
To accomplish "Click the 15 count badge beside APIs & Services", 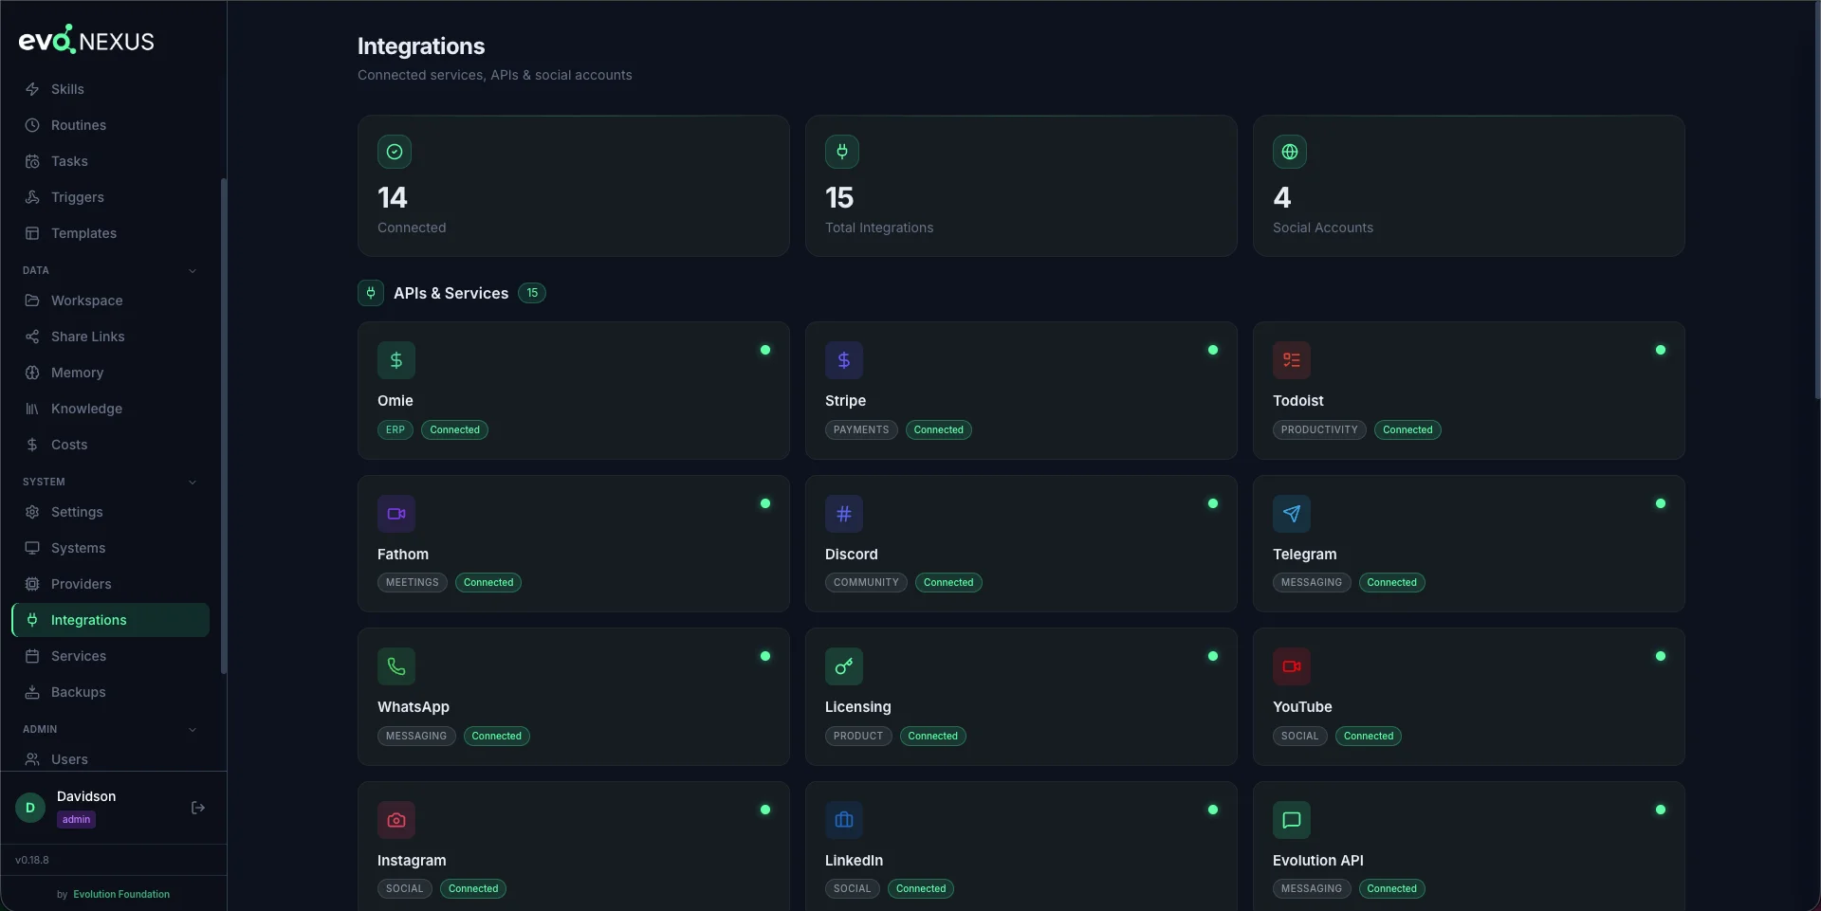I will tap(532, 293).
